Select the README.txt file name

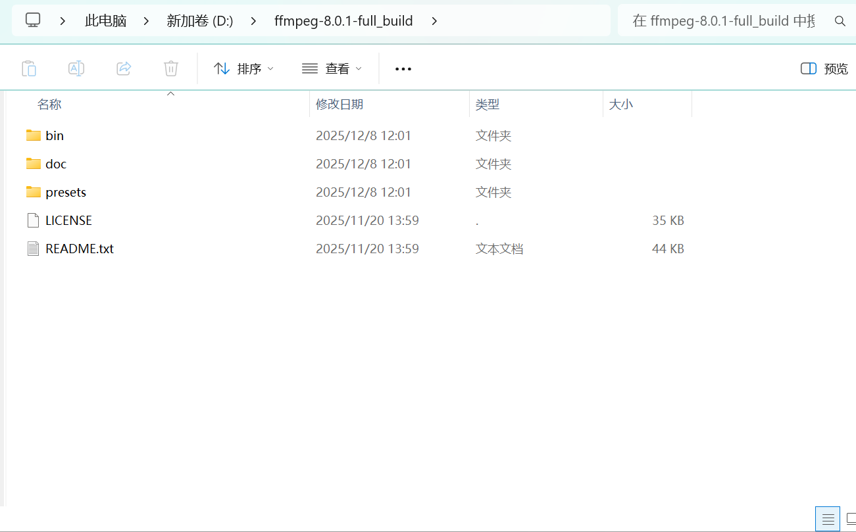point(80,249)
